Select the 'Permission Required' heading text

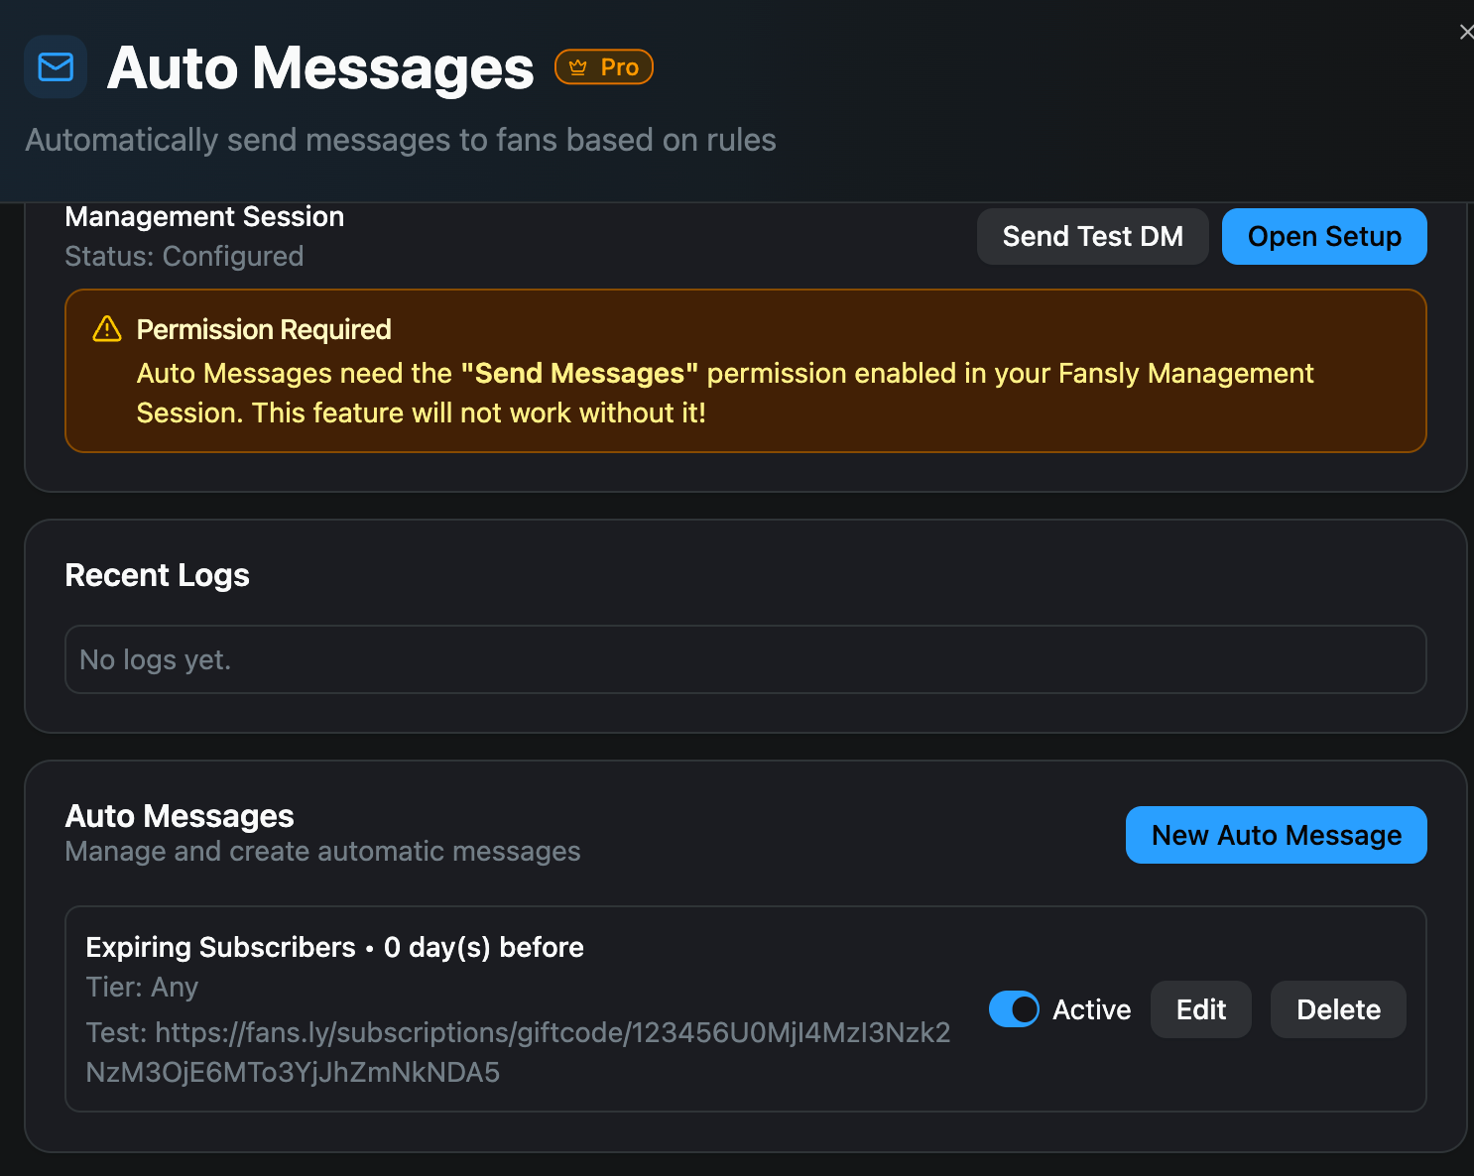pos(264,329)
